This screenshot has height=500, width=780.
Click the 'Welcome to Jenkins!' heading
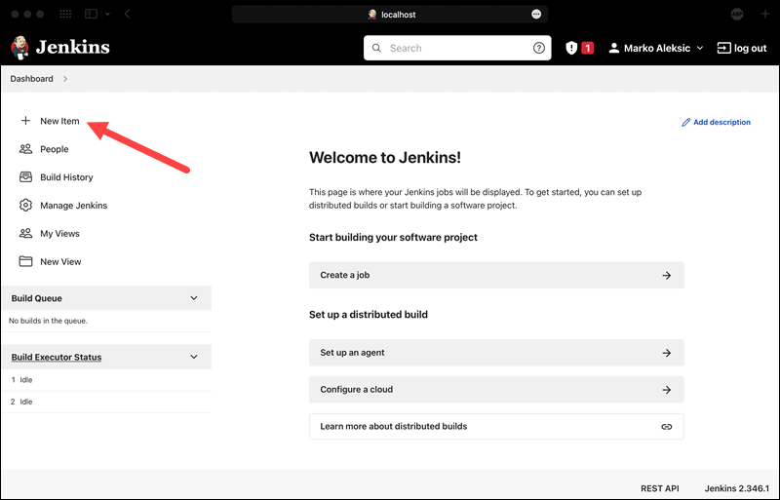pyautogui.click(x=385, y=157)
